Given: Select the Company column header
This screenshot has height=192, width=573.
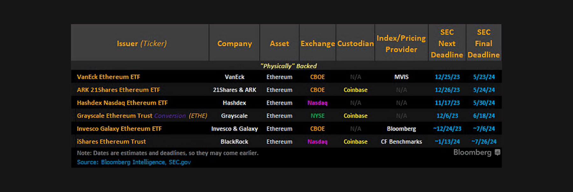Looking at the screenshot, I should tap(235, 44).
